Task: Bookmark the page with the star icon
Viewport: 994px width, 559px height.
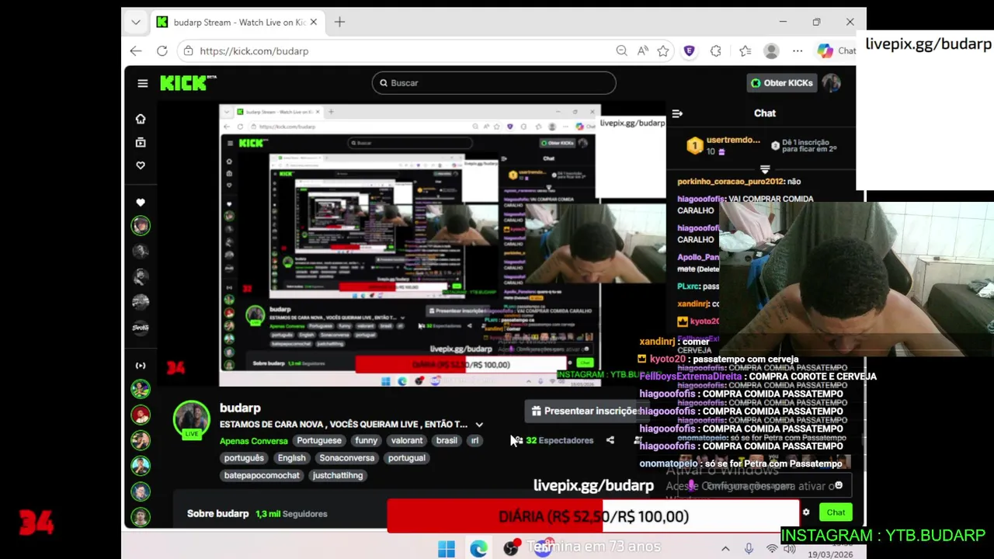Action: pos(663,51)
